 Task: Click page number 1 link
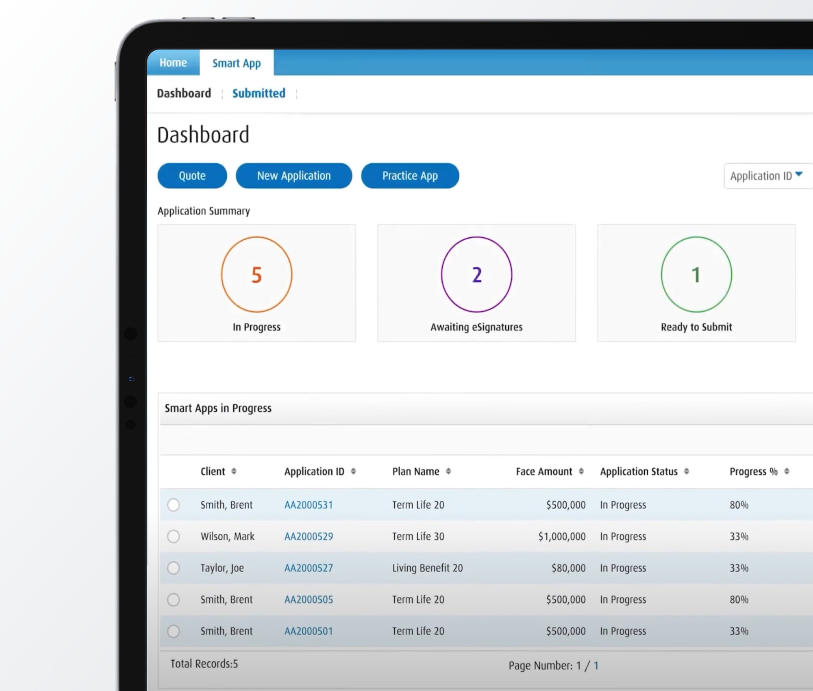596,665
